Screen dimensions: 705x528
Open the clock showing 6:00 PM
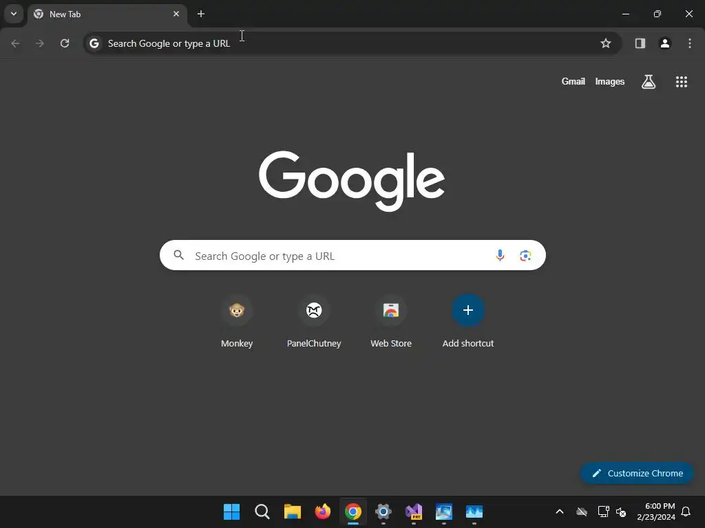click(x=656, y=511)
